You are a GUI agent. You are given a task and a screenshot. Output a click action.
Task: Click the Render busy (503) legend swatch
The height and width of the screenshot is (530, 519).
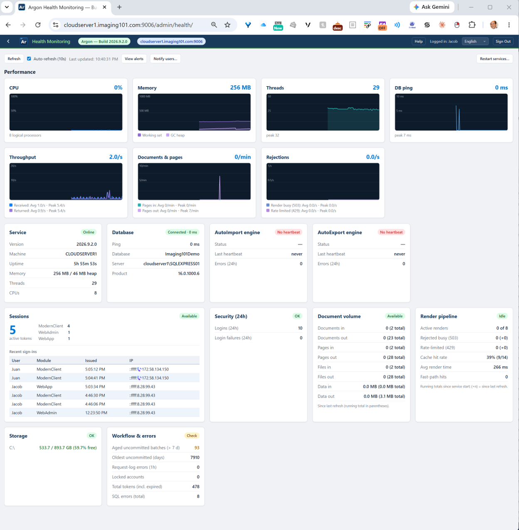pyautogui.click(x=268, y=205)
